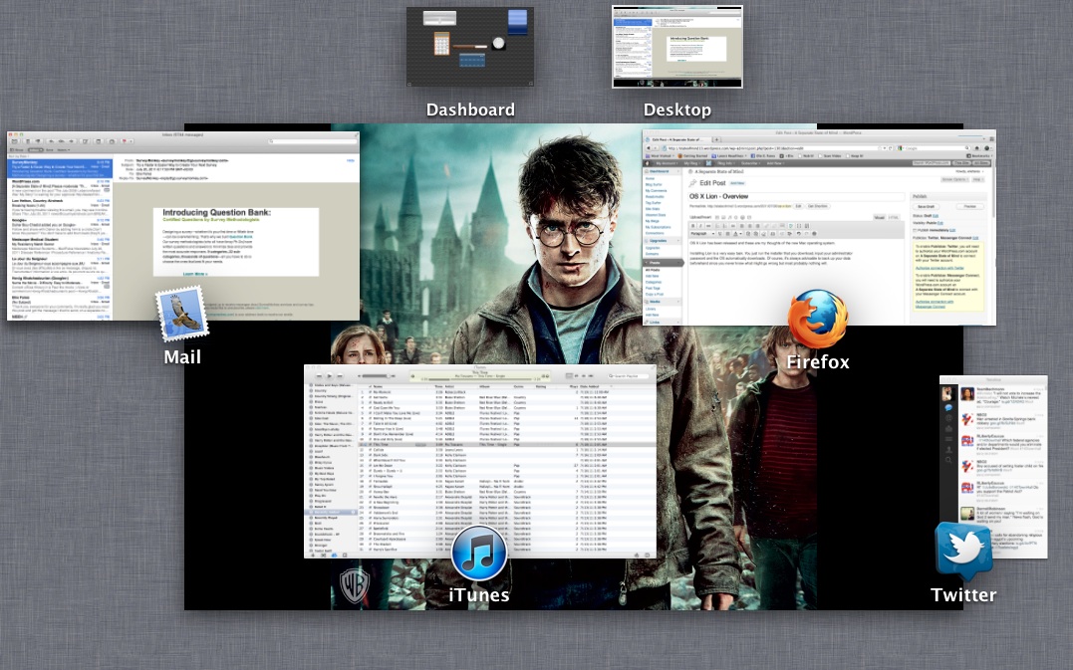Screen dimensions: 1073x670
Task: Switch WordPress editor to HTML tab
Action: point(893,216)
